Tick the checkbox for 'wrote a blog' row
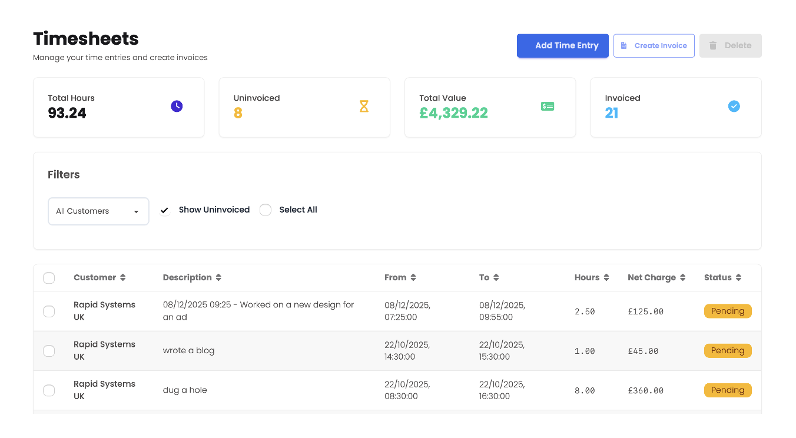Viewport: 796px width, 438px height. click(x=49, y=351)
